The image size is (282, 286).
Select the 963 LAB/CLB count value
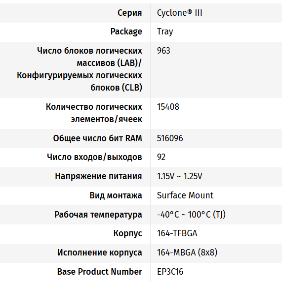click(163, 51)
